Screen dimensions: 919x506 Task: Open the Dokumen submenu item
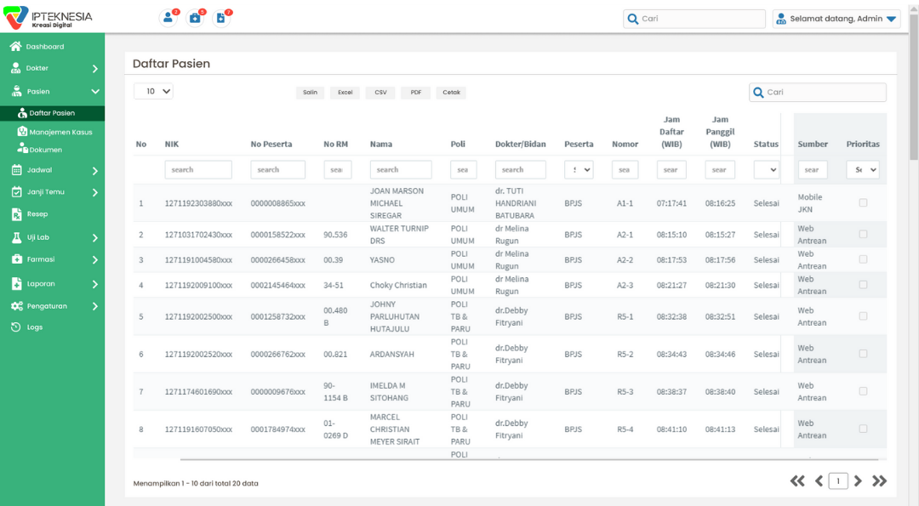tap(45, 150)
